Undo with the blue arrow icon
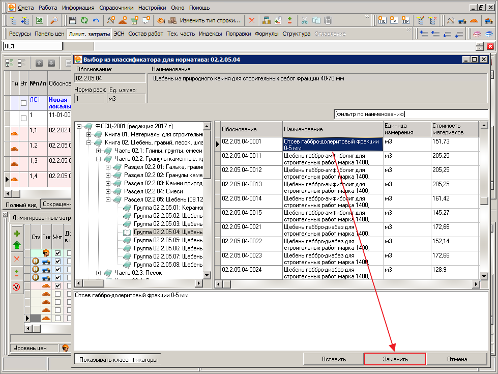Viewport: 498px width, 374px height. click(x=96, y=21)
